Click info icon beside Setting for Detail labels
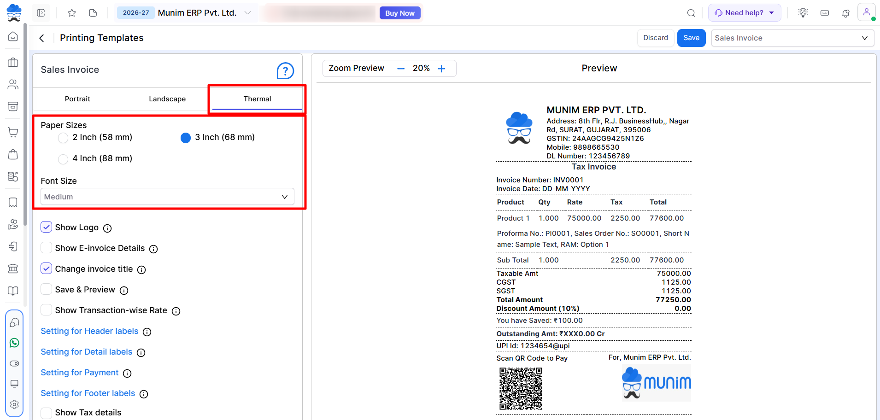This screenshot has width=880, height=420. pyautogui.click(x=141, y=353)
